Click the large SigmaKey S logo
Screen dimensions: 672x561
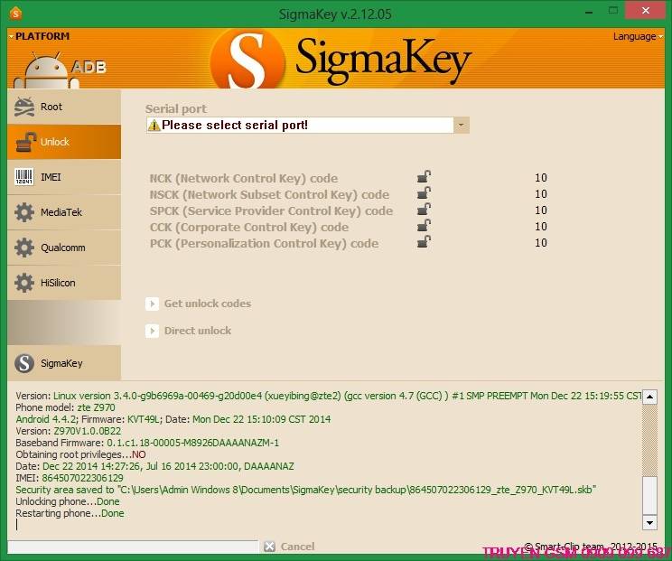[x=248, y=61]
